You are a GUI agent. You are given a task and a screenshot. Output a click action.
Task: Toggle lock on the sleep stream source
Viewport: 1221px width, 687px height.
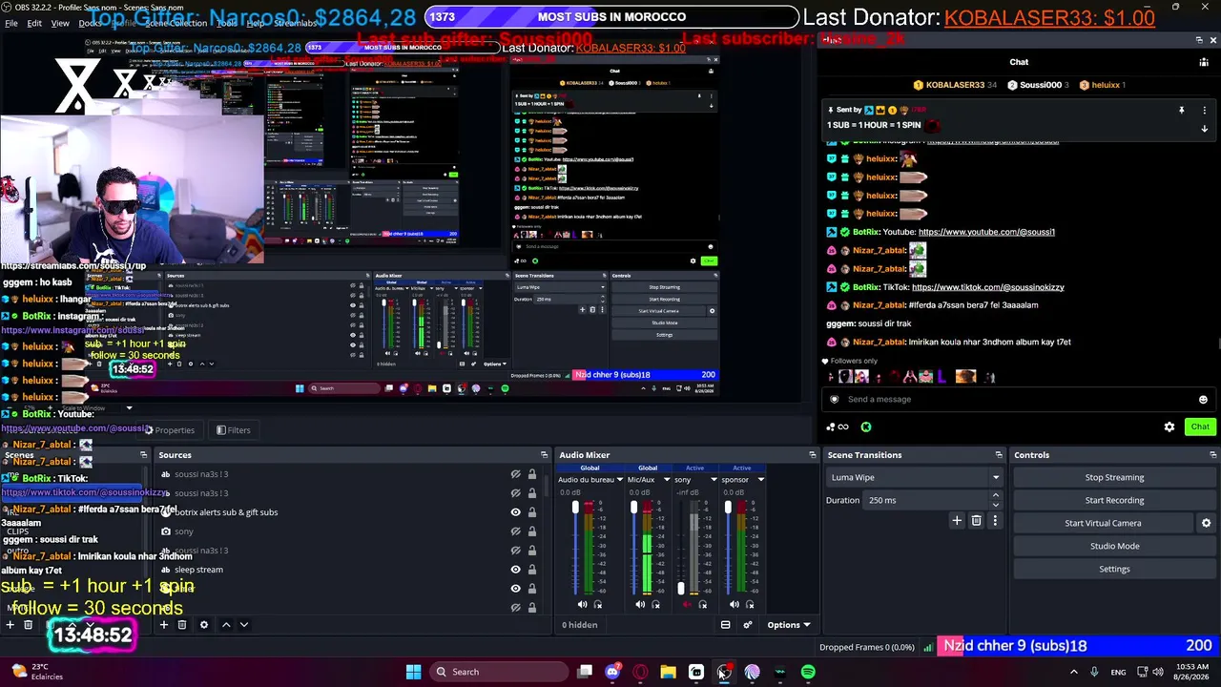(531, 570)
